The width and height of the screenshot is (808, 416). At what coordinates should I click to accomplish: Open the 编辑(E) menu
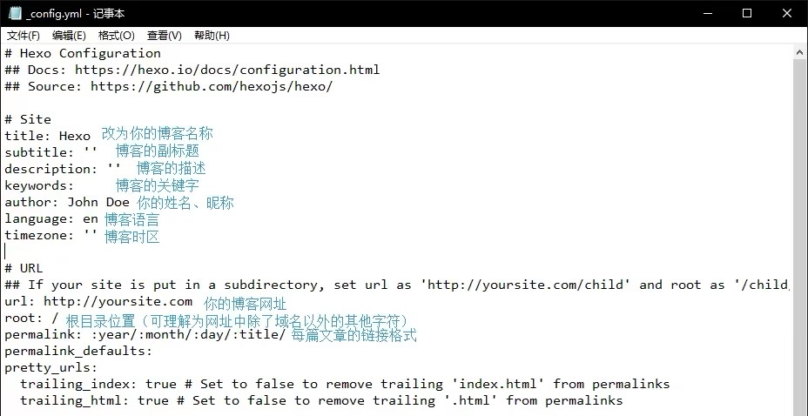point(69,36)
